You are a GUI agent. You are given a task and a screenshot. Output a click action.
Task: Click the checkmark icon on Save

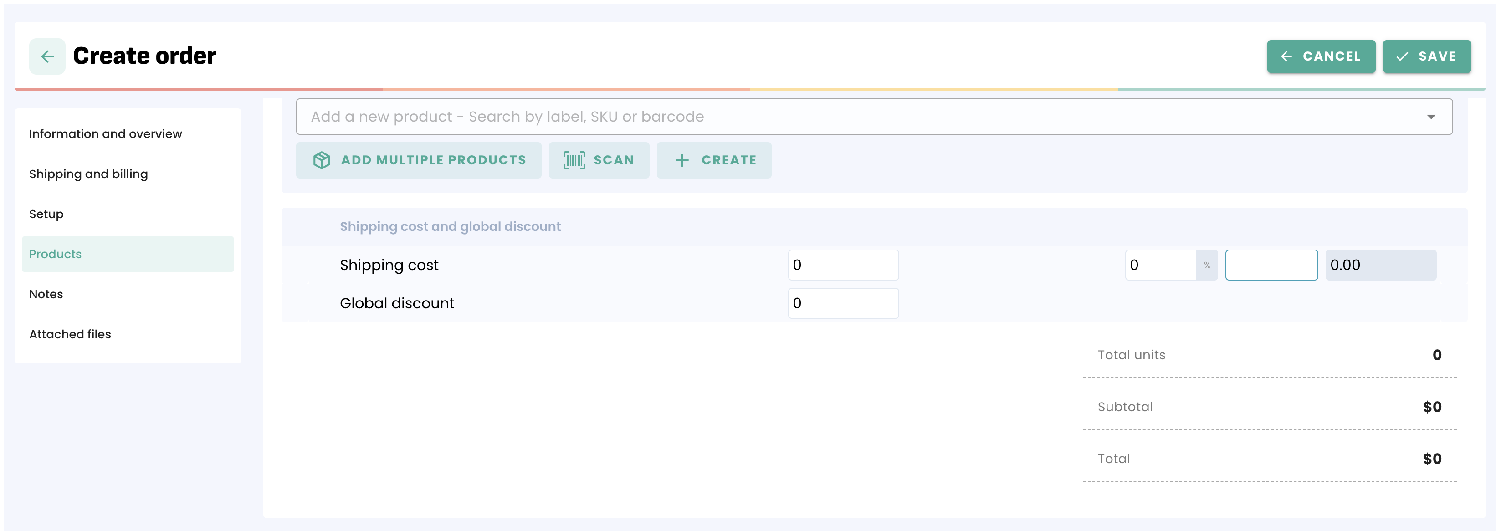pos(1402,56)
